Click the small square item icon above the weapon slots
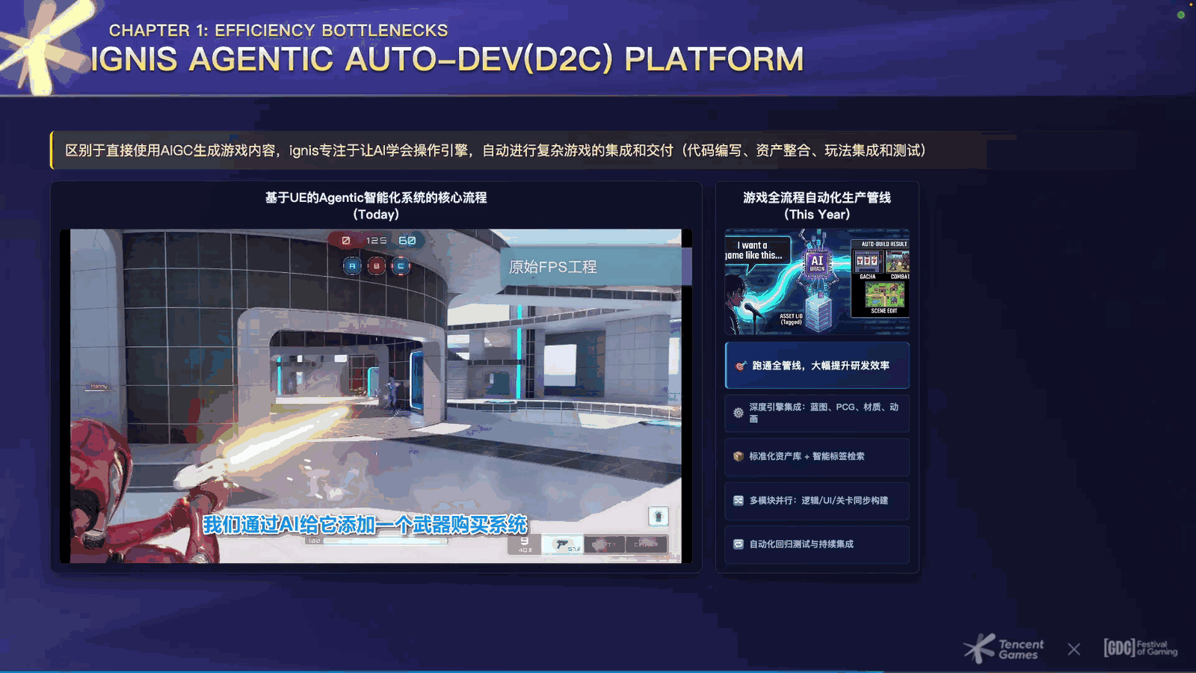Viewport: 1196px width, 673px height. [658, 517]
